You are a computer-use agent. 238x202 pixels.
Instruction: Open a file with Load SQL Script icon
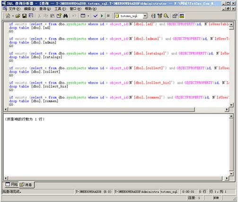(x=18, y=16)
